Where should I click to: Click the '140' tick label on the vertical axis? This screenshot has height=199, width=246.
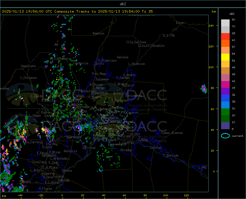(211, 25)
